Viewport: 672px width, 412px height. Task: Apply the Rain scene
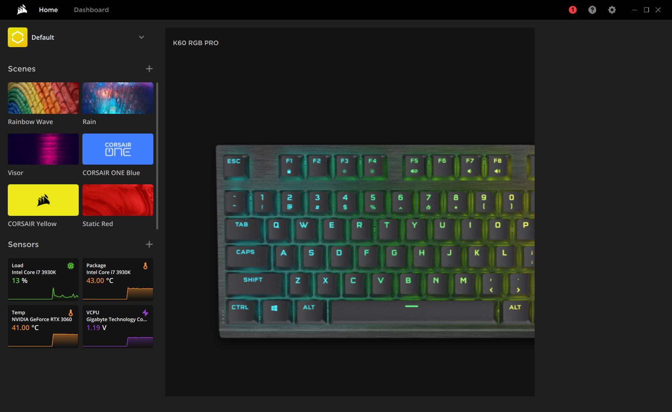pyautogui.click(x=118, y=98)
